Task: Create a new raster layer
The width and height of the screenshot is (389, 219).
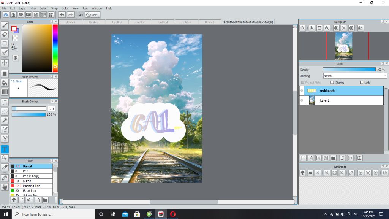Action: tap(303, 158)
